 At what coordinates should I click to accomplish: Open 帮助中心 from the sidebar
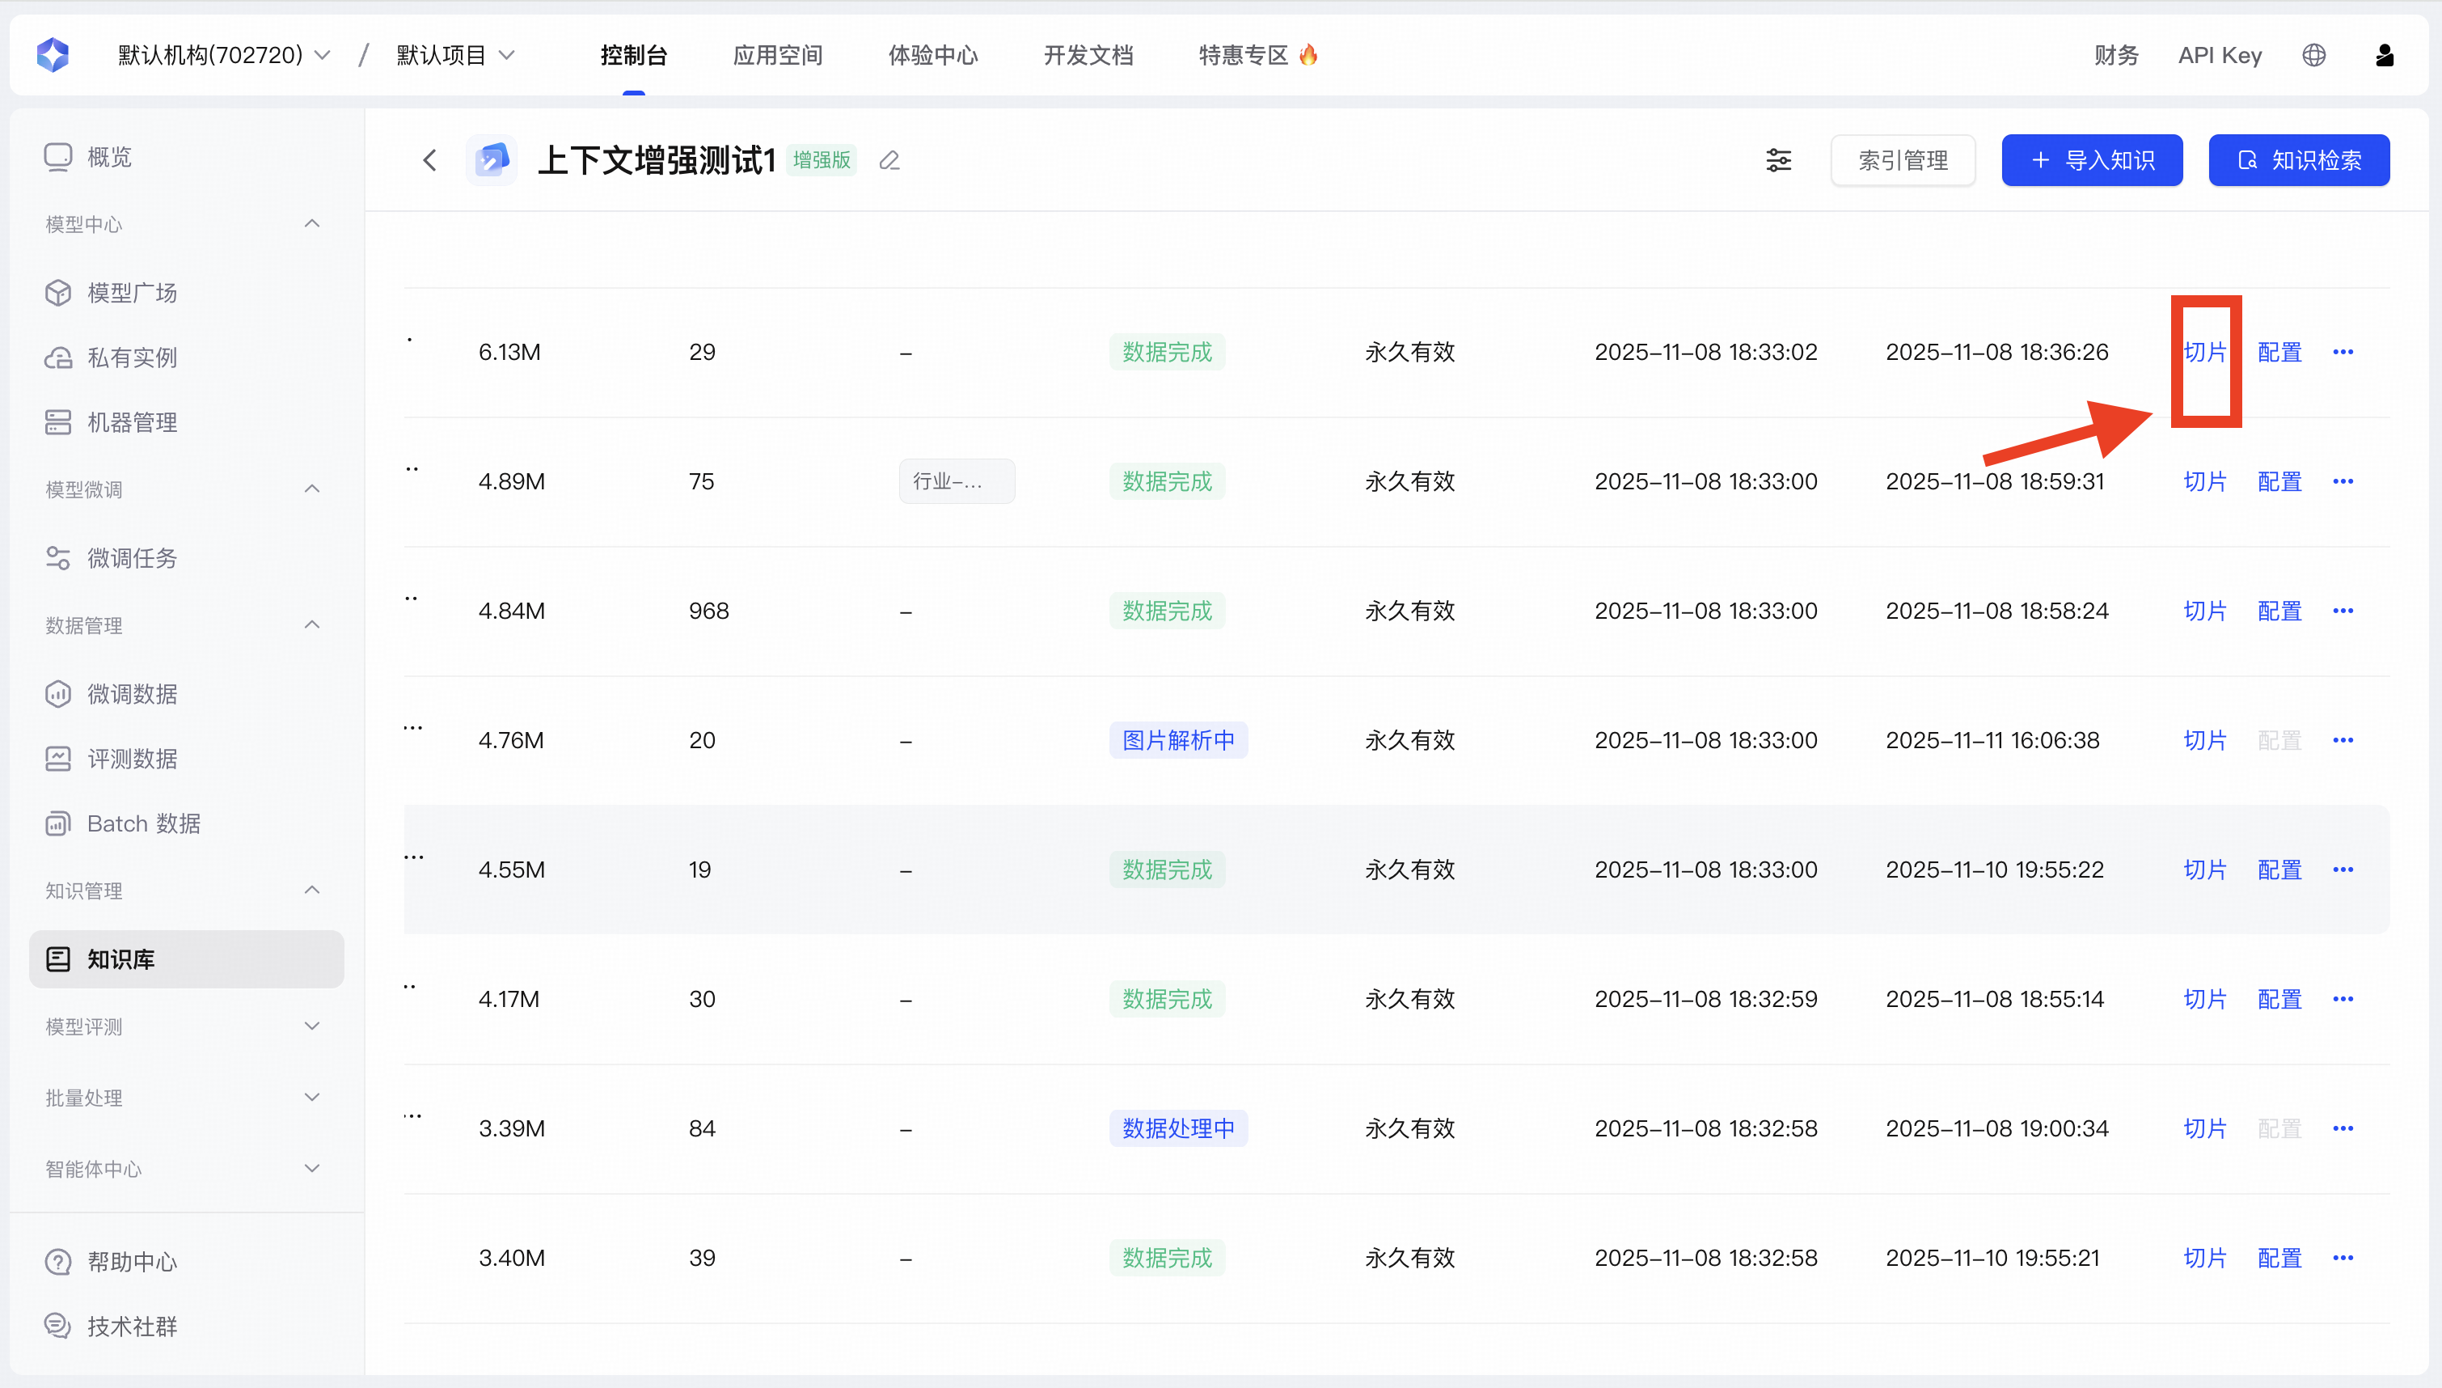(x=132, y=1261)
